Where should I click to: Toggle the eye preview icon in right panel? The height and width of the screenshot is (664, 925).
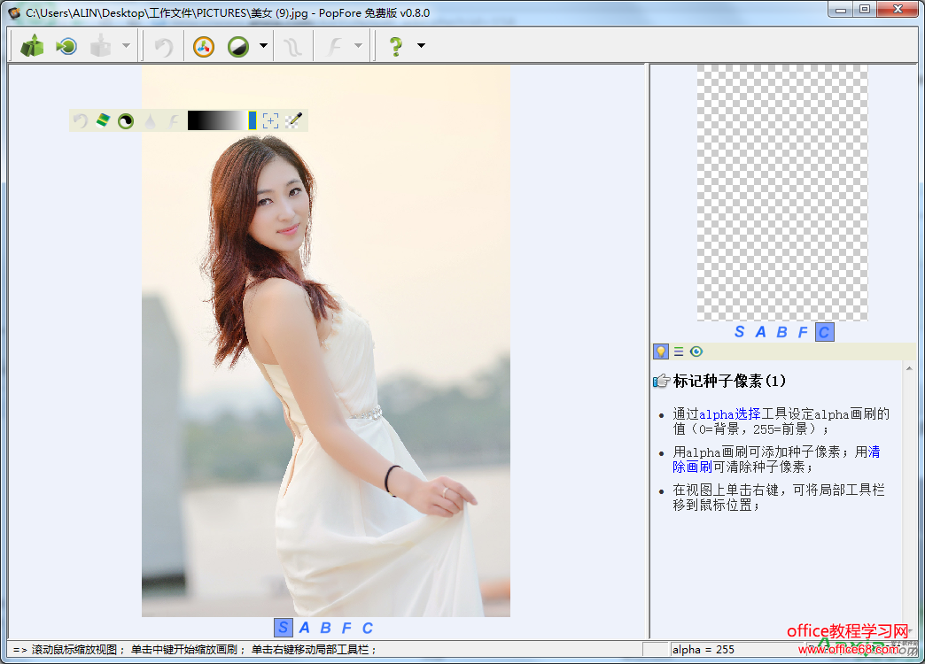click(x=696, y=351)
